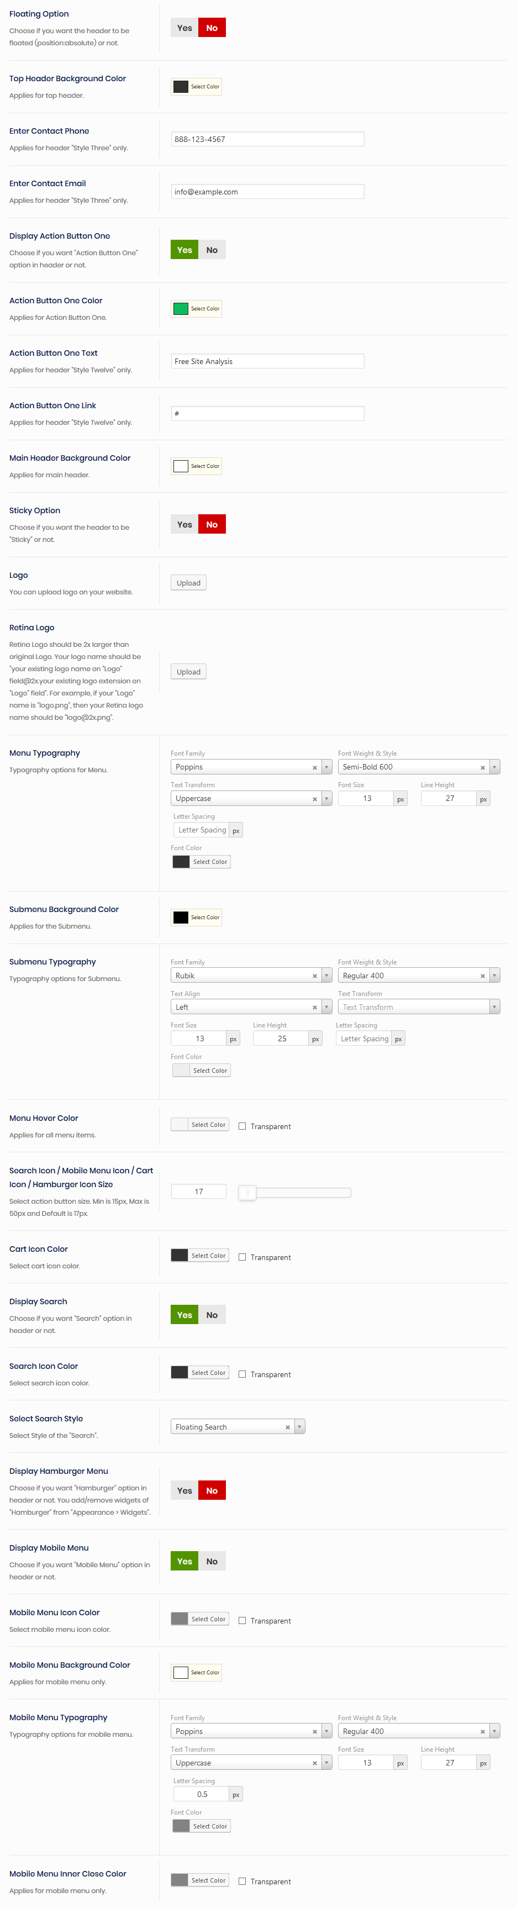
Task: Pick the Action Button One color swatch
Action: (181, 309)
